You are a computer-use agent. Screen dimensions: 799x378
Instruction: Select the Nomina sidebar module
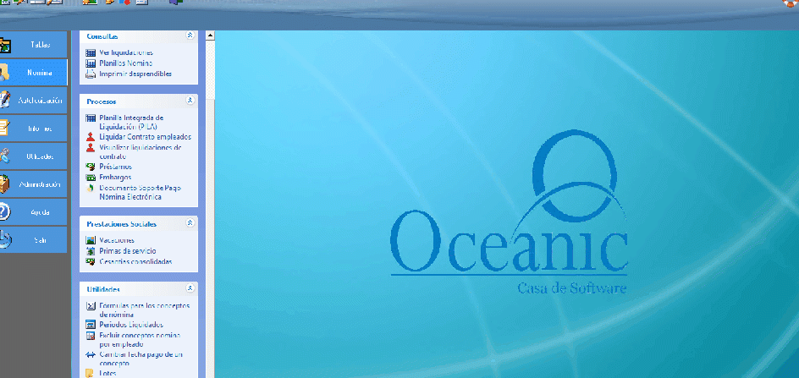(34, 73)
